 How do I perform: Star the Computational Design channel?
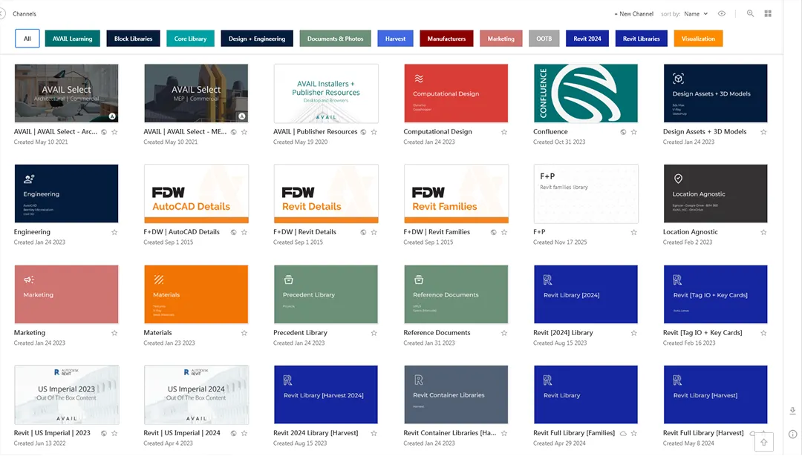503,132
